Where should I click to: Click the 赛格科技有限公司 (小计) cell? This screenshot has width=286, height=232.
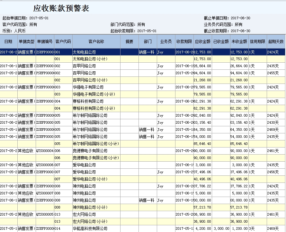pyautogui.click(x=96, y=108)
